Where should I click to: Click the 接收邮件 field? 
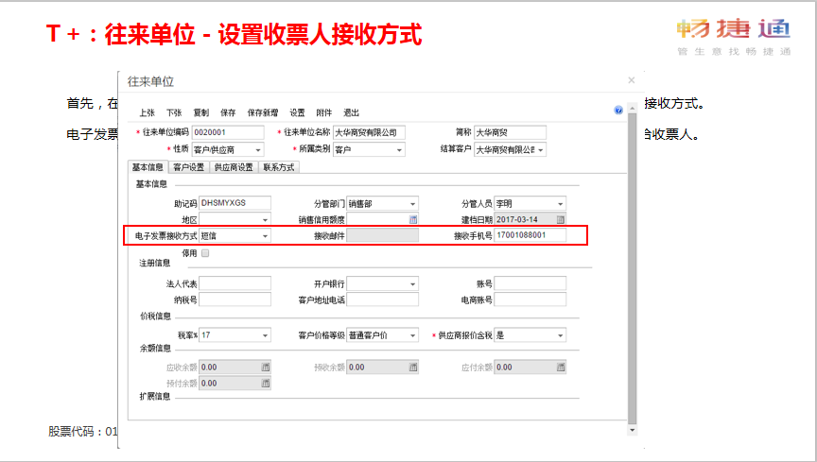click(382, 235)
